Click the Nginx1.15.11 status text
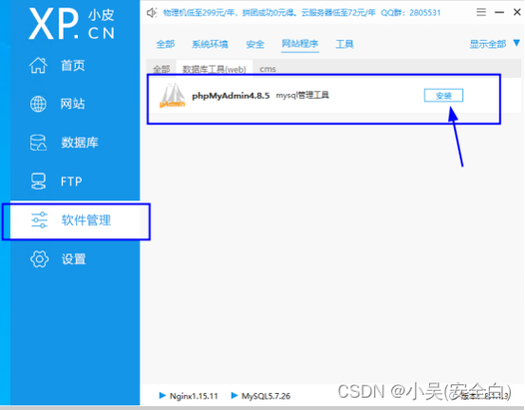 coord(194,396)
